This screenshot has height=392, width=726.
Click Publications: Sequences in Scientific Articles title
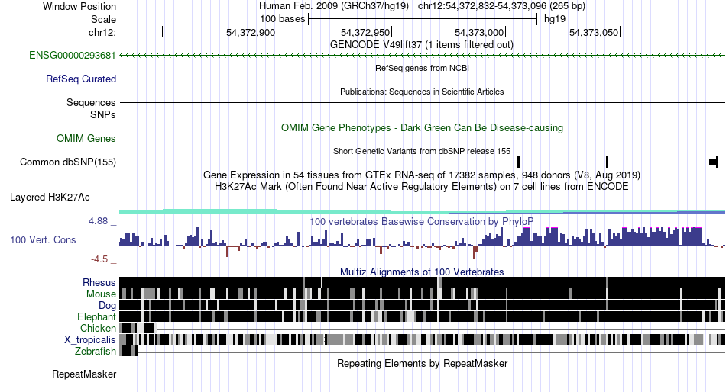point(422,92)
